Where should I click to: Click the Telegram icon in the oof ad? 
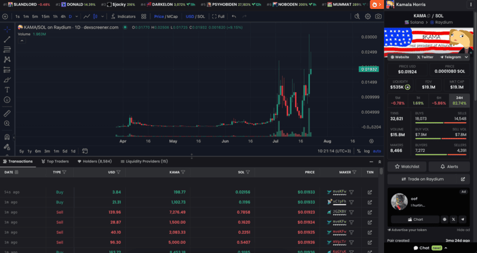pos(463,219)
